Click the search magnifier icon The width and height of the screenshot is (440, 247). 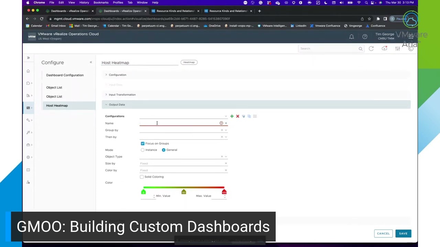(361, 49)
